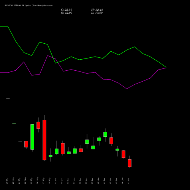This screenshot has width=190, height=190.
Task: Click the long red candle for 27 May
Action: (x=44, y=140)
